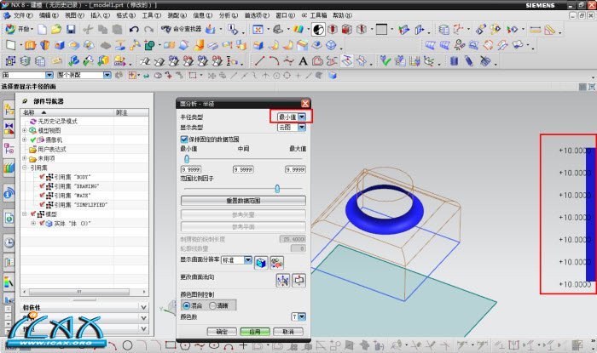This screenshot has width=597, height=353.
Task: Expand the 模型视图 tree node
Action: 25,130
